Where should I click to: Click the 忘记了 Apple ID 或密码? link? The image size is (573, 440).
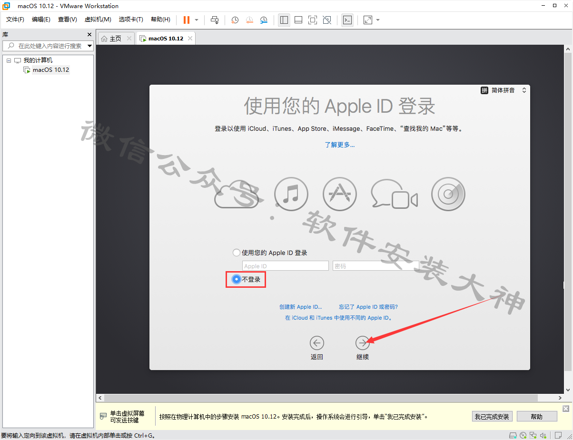click(368, 307)
